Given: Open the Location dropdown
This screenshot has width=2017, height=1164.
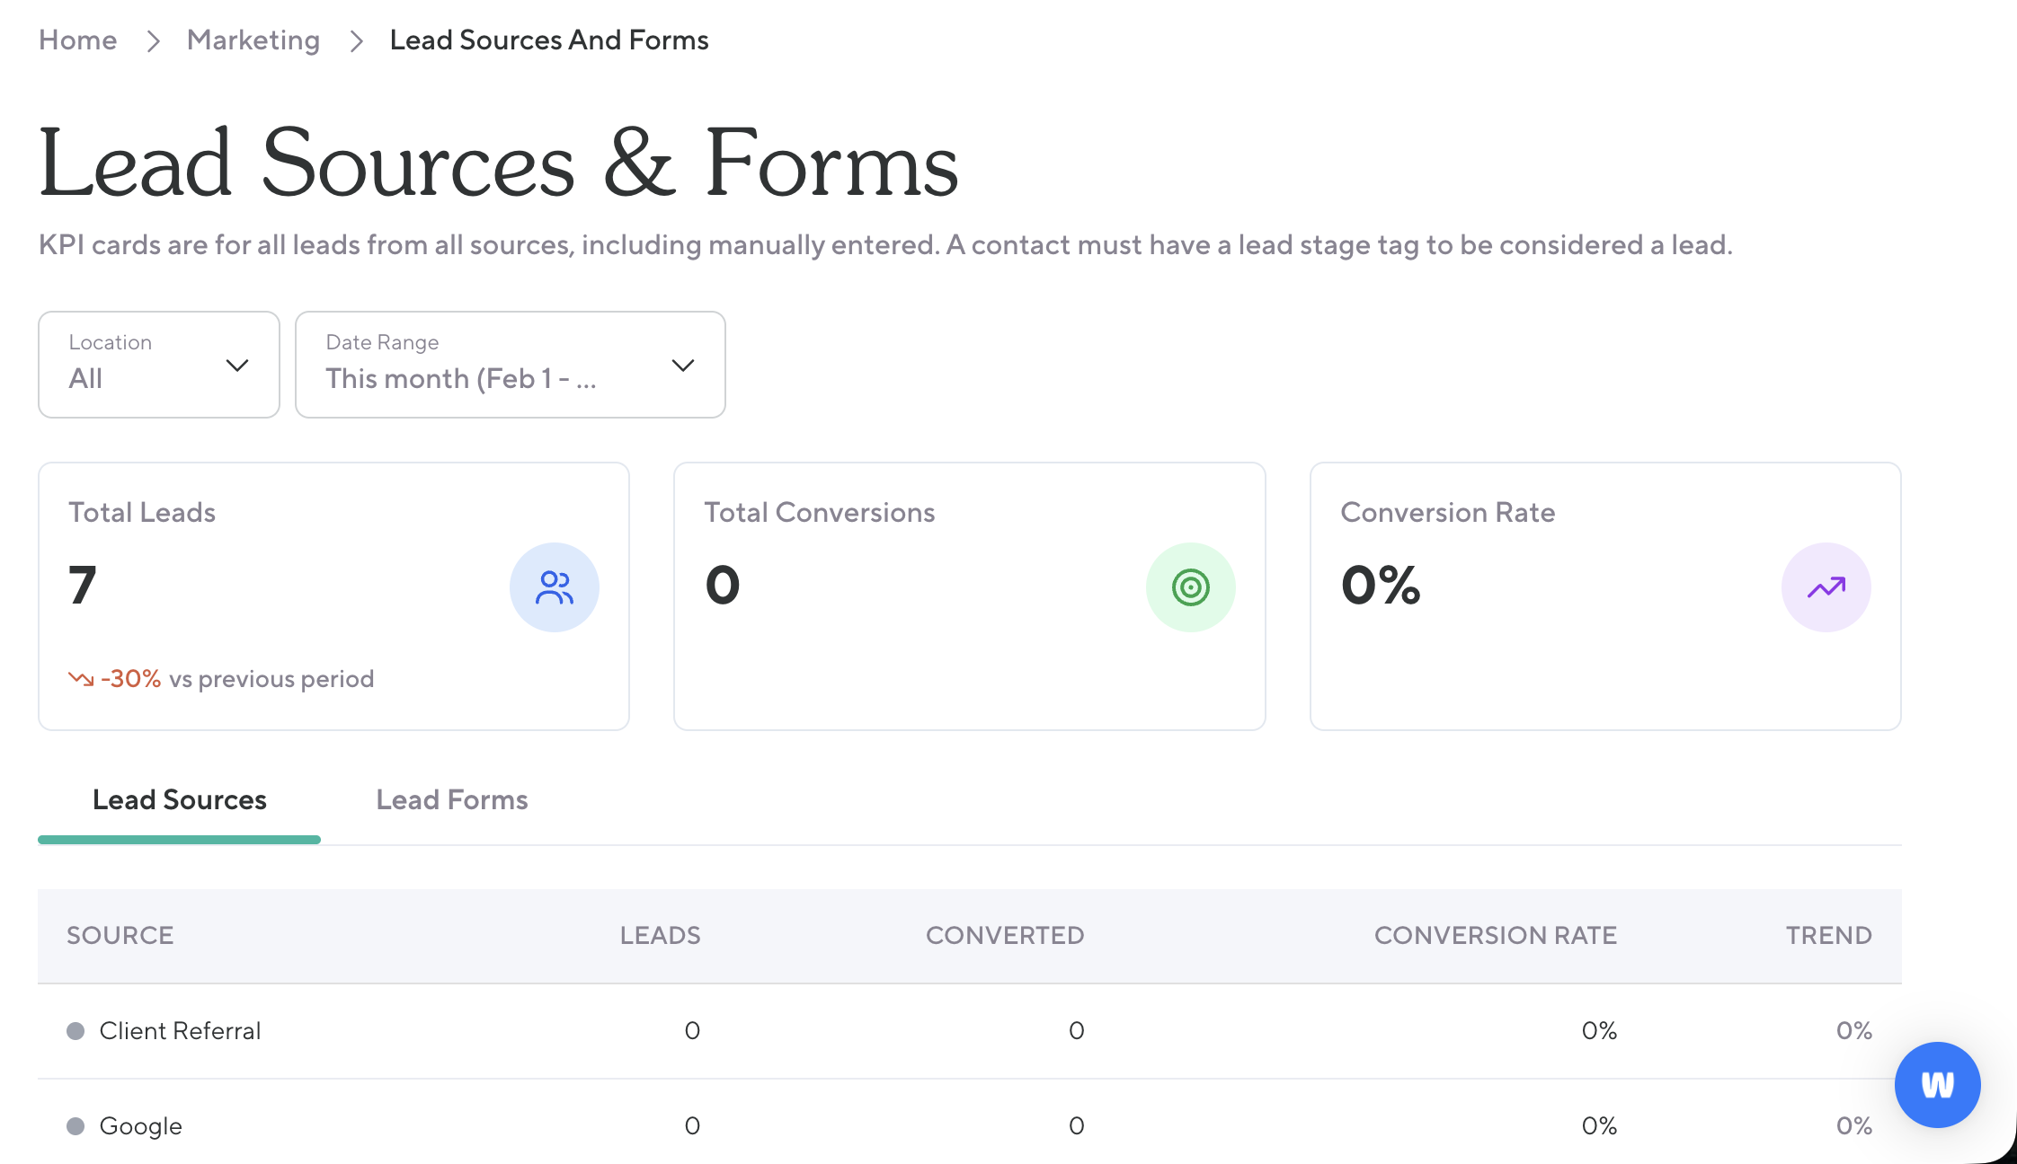Looking at the screenshot, I should click(159, 365).
